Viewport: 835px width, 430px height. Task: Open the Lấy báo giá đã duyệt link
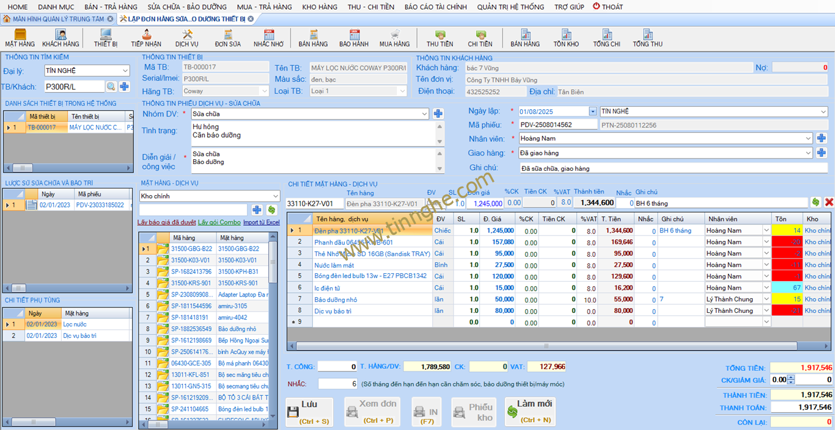click(x=166, y=223)
